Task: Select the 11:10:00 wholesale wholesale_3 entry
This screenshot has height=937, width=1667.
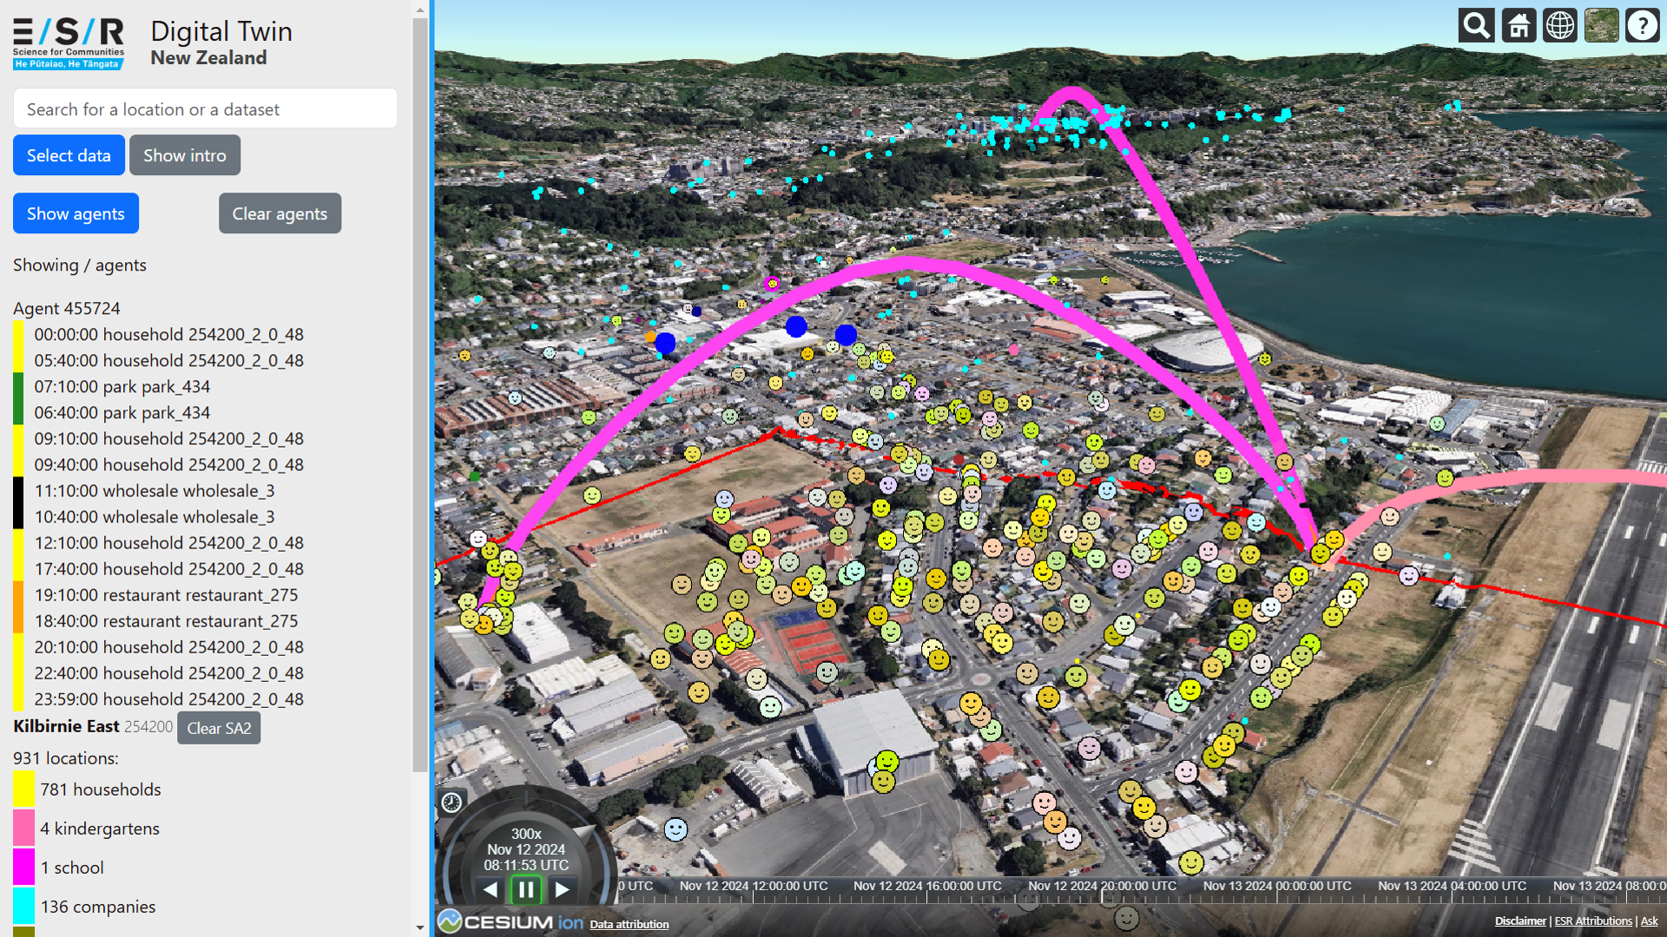Action: 155,491
